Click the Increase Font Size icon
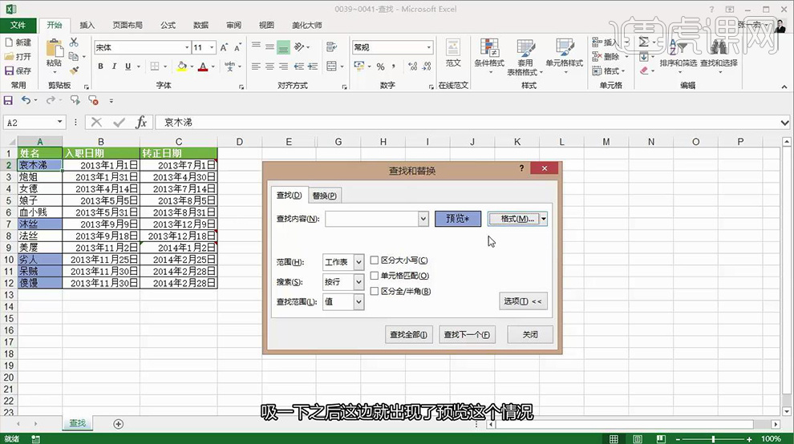Screen dimensions: 794x444 click(x=223, y=47)
